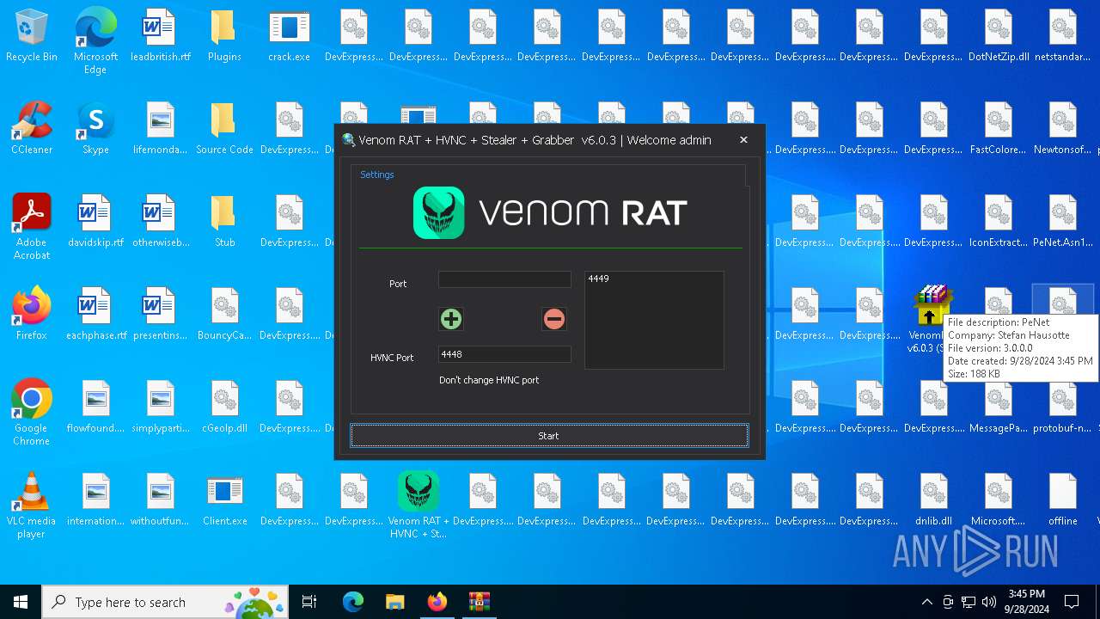Image resolution: width=1100 pixels, height=619 pixels.
Task: Select Venom RAT + HVNC desktop executable
Action: (x=418, y=506)
